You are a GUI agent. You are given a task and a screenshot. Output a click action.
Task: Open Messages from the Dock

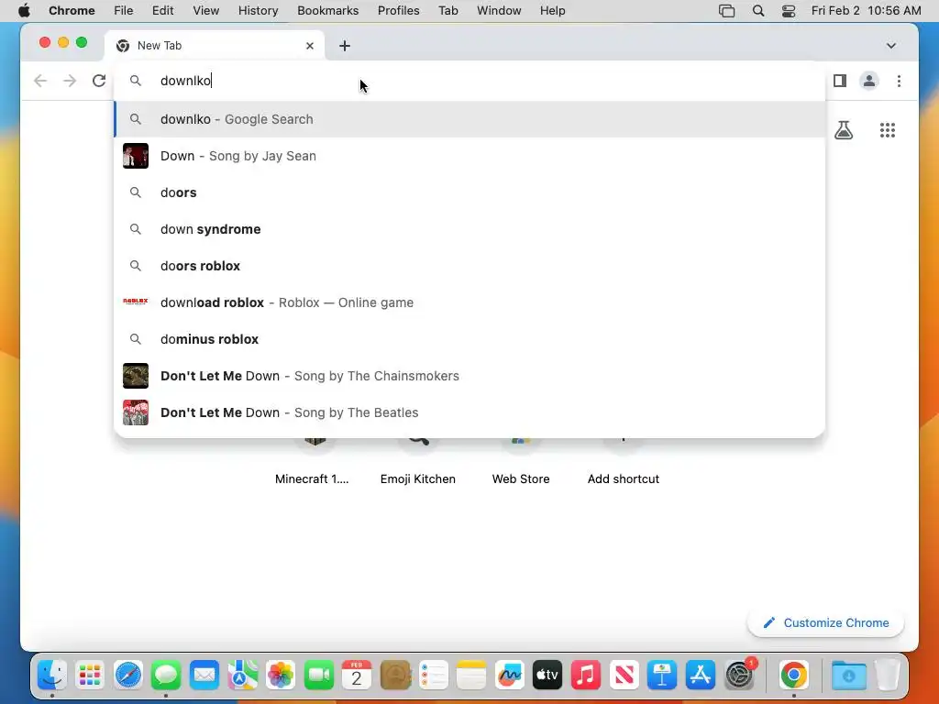[x=166, y=676]
